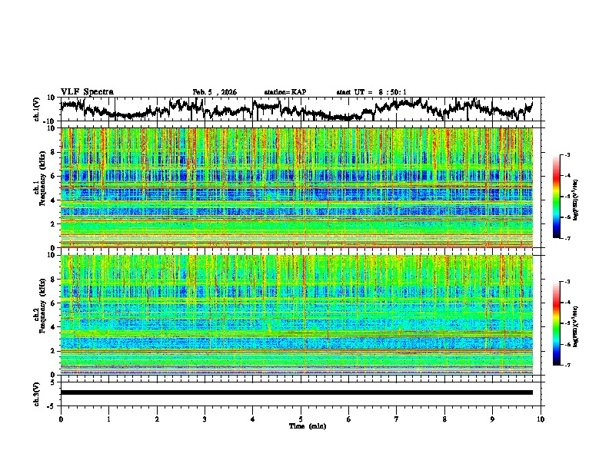The height and width of the screenshot is (470, 609).
Task: Click the "start UT = 8 : 50: 1" text
Action: pyautogui.click(x=371, y=92)
